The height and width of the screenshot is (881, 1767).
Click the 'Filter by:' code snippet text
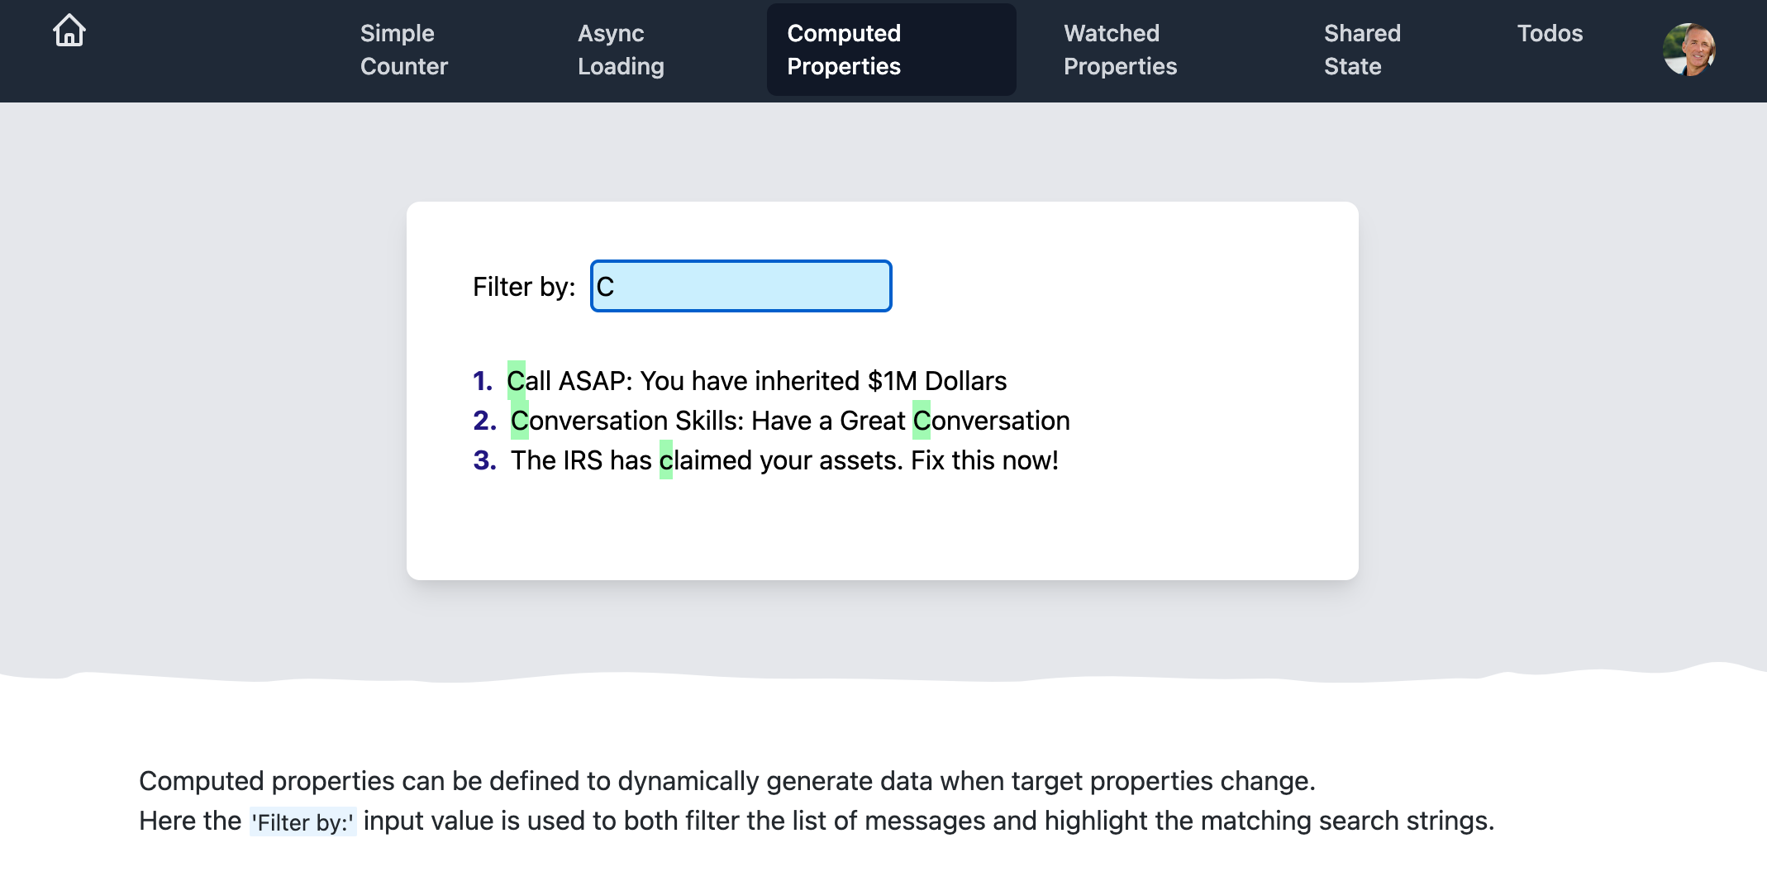tap(303, 822)
